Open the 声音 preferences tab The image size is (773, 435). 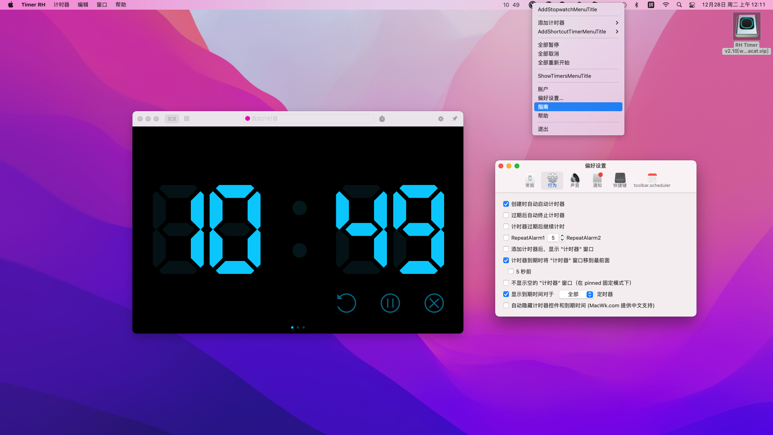click(575, 181)
